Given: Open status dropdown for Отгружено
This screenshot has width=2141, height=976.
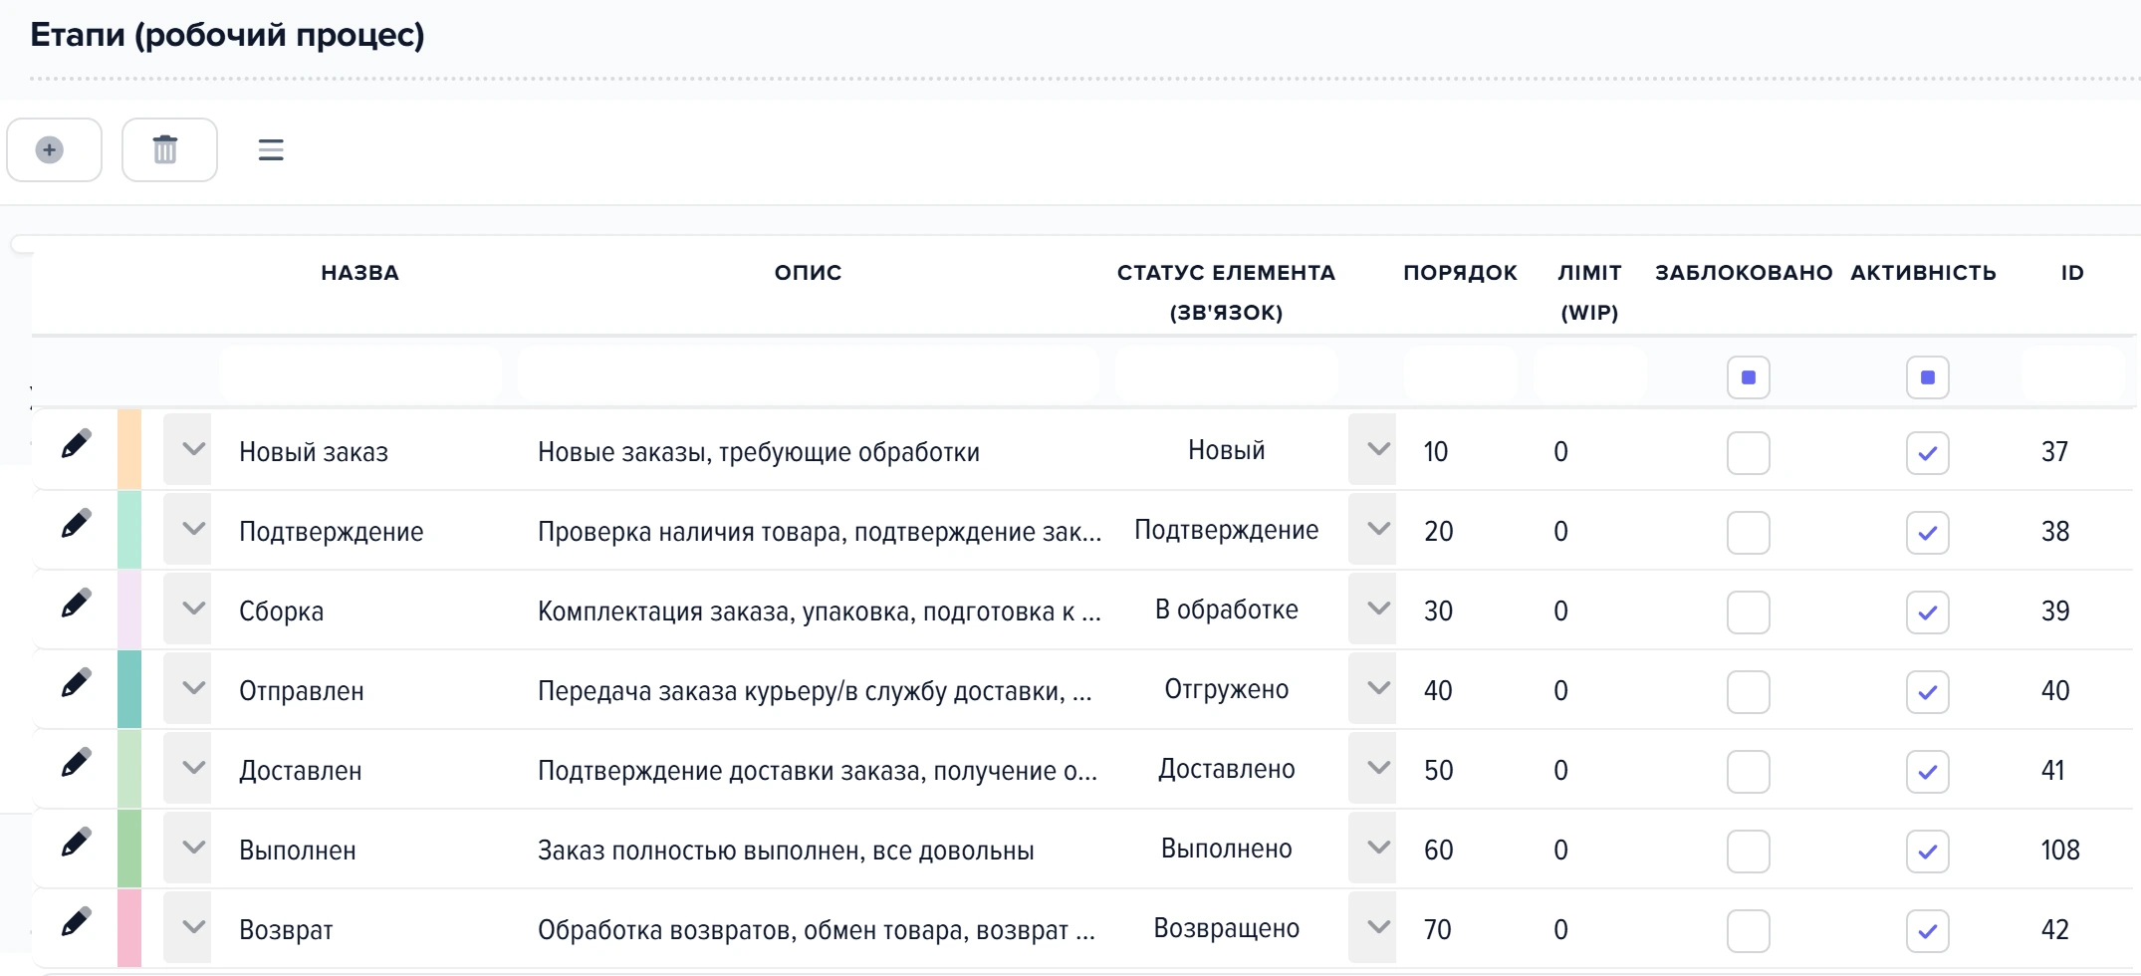Looking at the screenshot, I should pyautogui.click(x=1371, y=688).
